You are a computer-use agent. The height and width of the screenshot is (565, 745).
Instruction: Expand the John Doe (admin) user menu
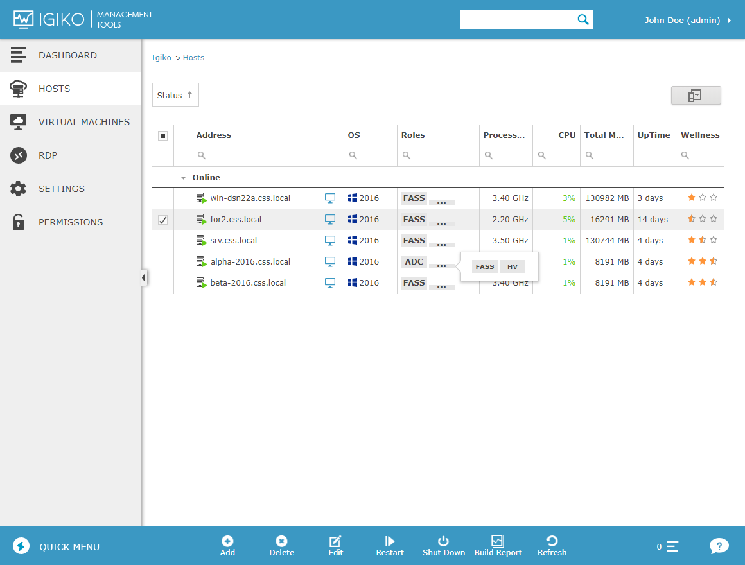(x=687, y=20)
